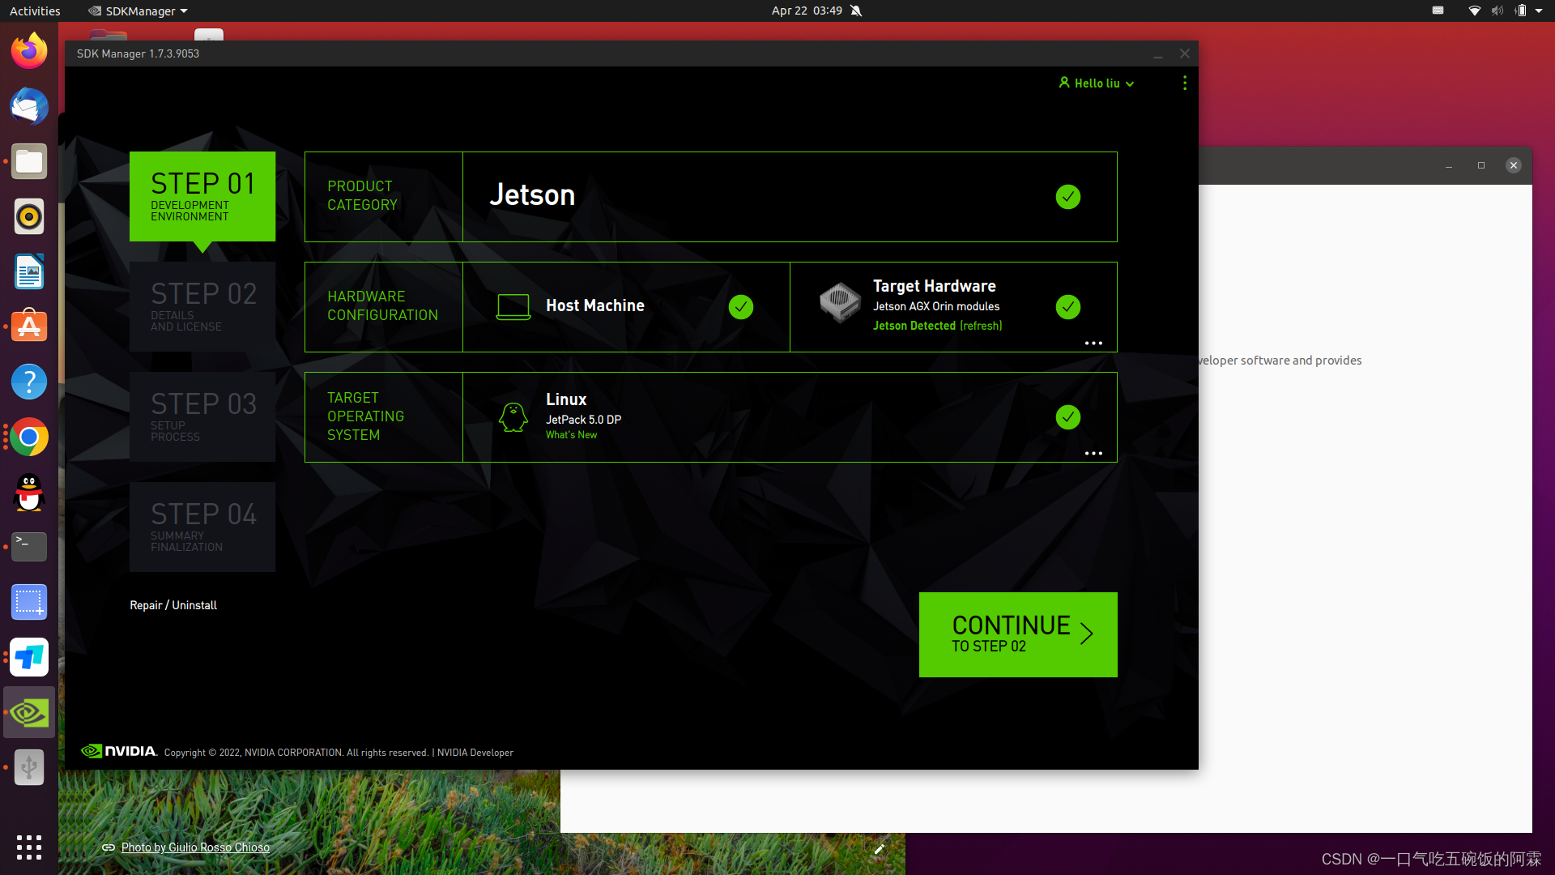
Task: Open the blue remote desktop app in the dock
Action: [x=29, y=657]
